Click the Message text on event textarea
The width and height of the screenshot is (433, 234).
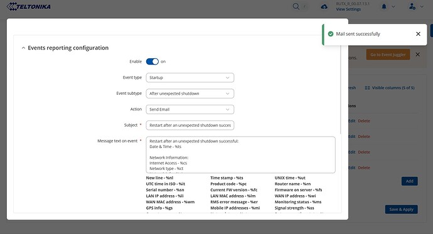tap(240, 155)
